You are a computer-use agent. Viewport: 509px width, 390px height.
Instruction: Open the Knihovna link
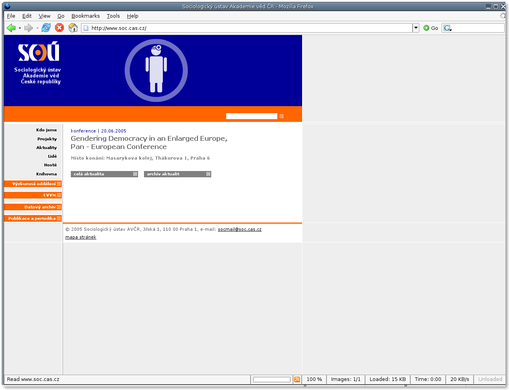pyautogui.click(x=46, y=174)
